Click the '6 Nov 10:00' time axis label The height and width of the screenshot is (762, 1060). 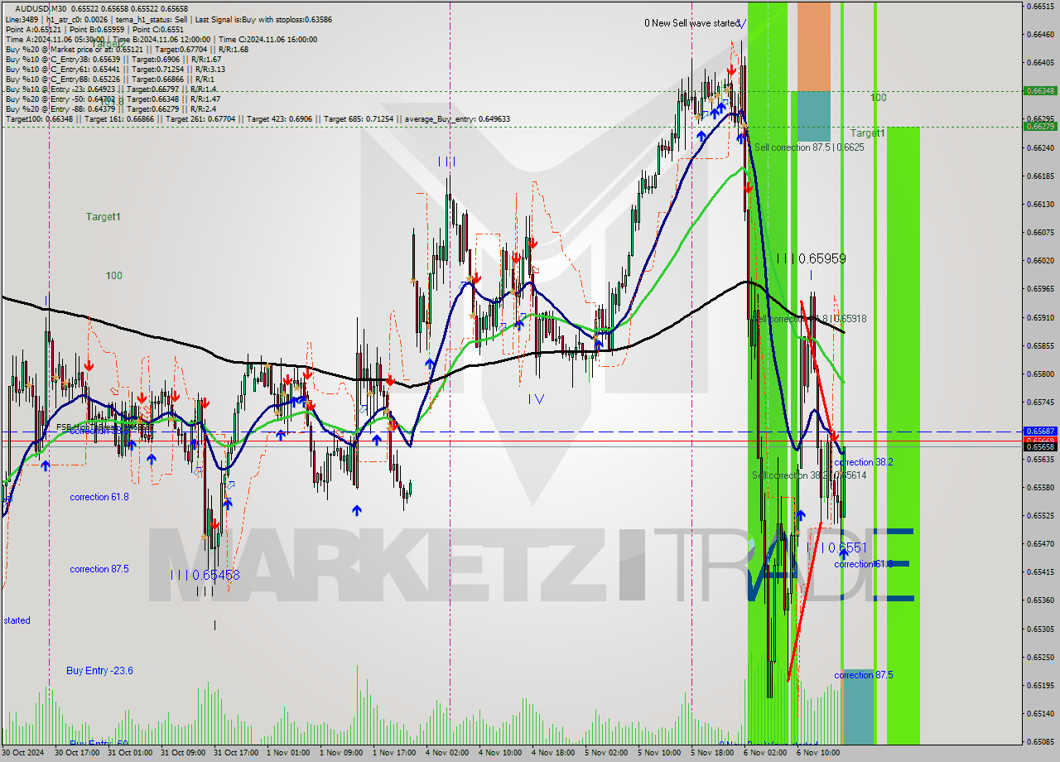819,753
